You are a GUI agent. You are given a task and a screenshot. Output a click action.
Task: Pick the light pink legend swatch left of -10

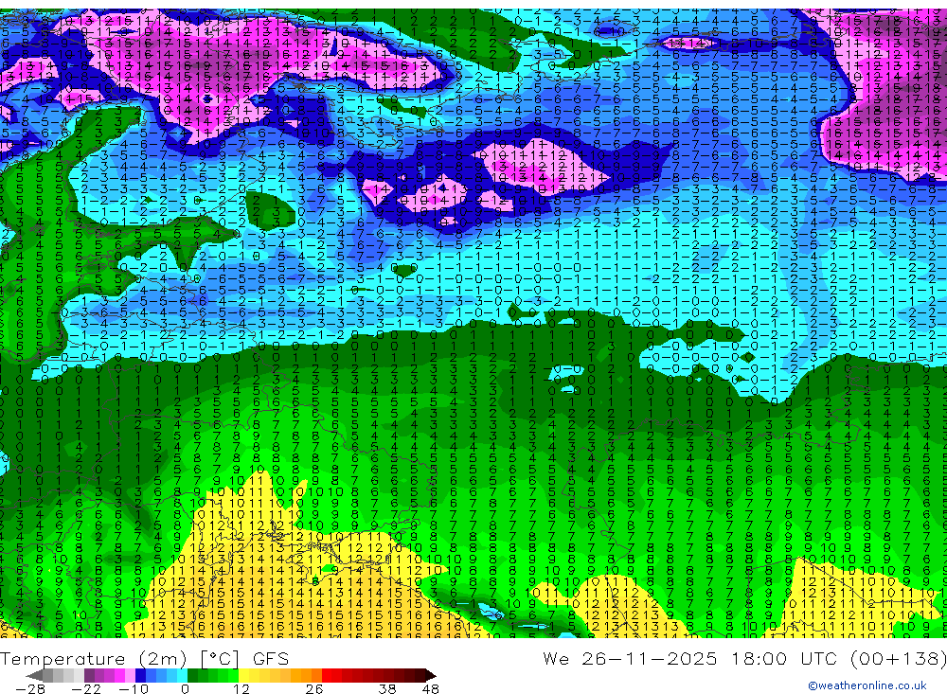click(x=130, y=675)
